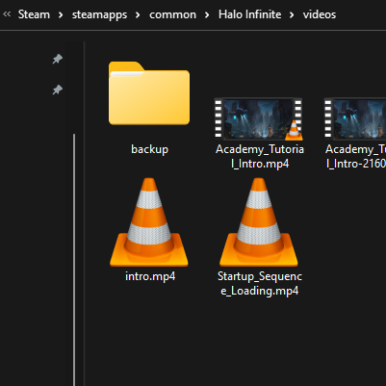386x386 pixels.
Task: Click the intro.mp4 file name
Action: [150, 276]
